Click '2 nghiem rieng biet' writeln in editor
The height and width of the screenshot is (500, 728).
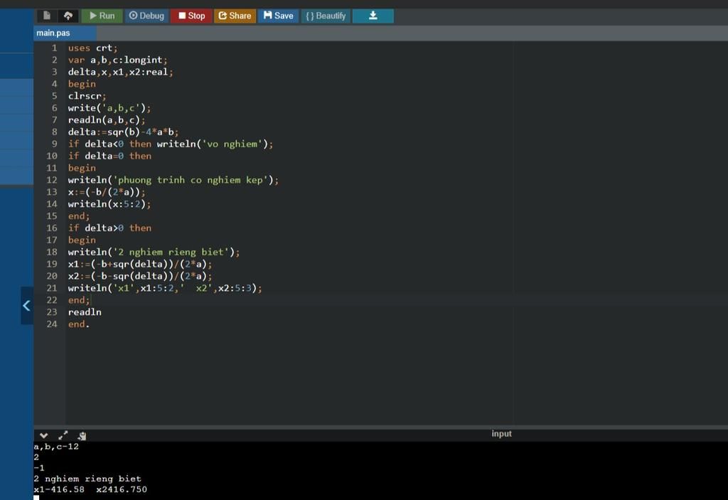[x=154, y=252]
